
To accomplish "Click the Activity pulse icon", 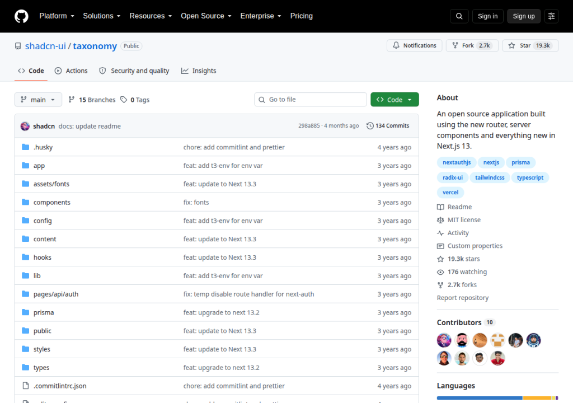I will pos(440,233).
